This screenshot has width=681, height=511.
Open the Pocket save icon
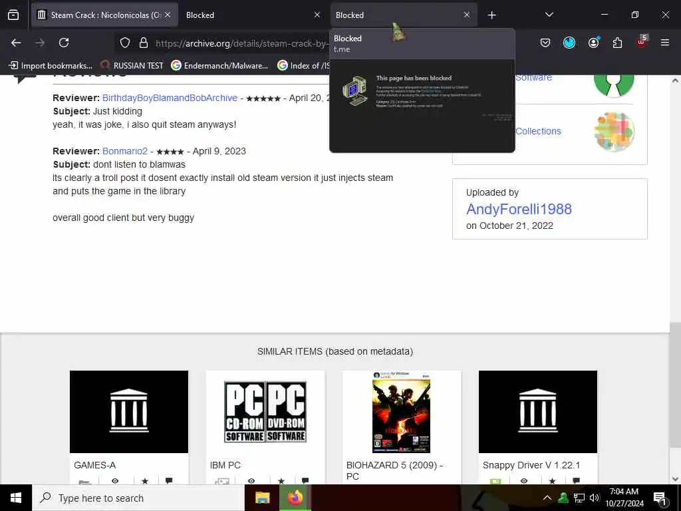click(x=545, y=43)
